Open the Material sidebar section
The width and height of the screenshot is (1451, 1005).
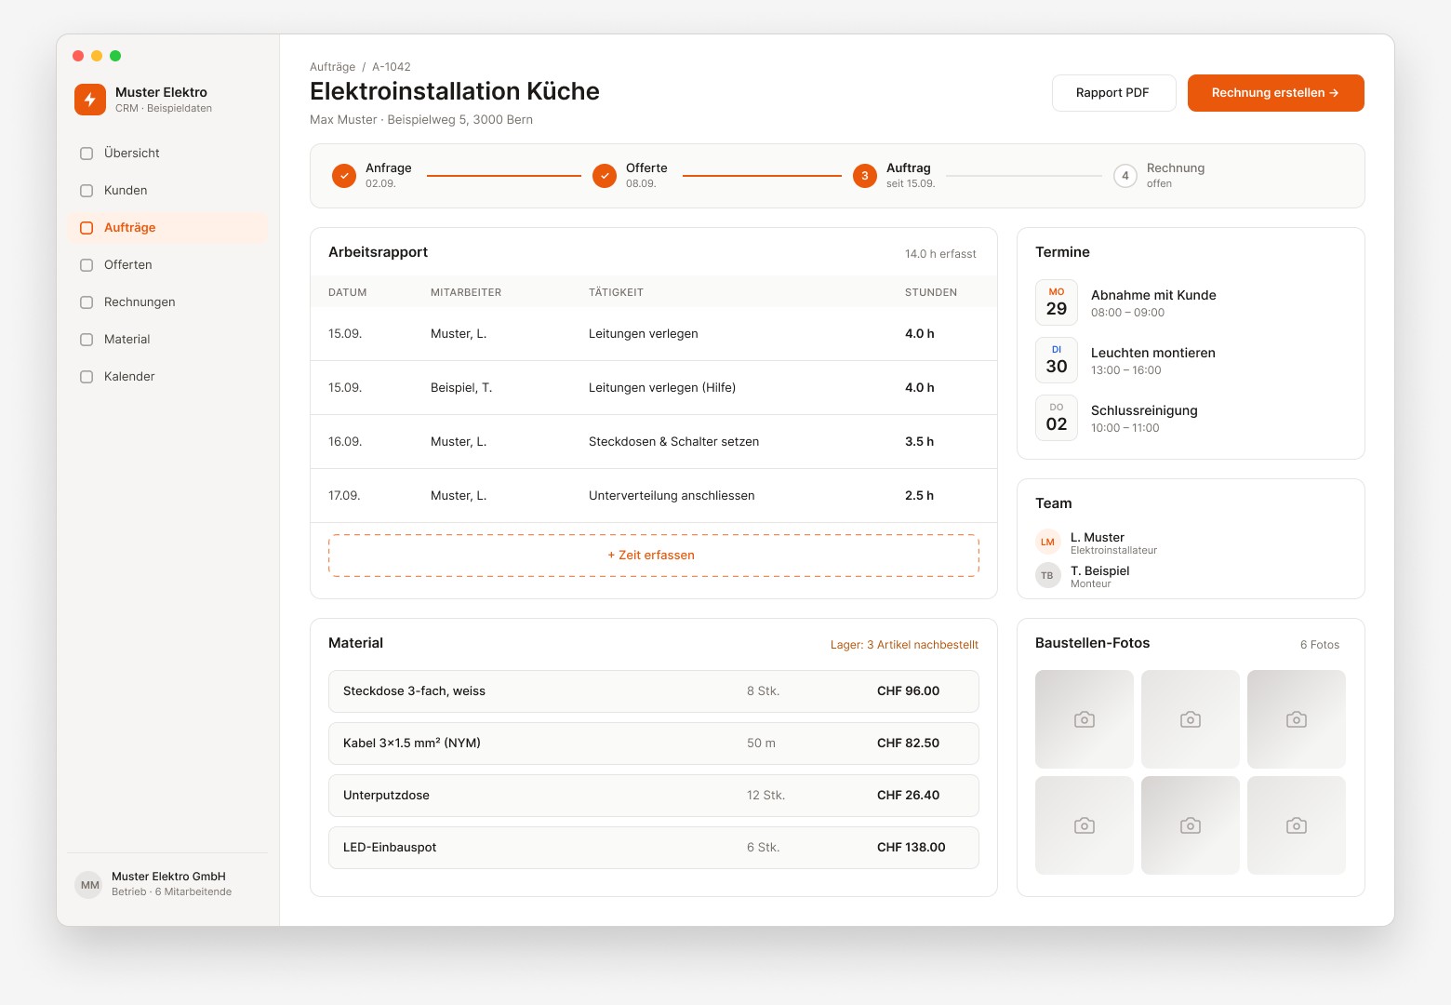pos(167,340)
